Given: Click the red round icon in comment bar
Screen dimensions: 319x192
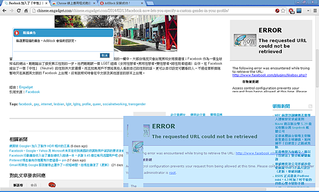Looking at the screenshot, I should 52,185.
